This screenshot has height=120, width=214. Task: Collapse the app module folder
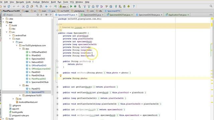click(x=3, y=22)
